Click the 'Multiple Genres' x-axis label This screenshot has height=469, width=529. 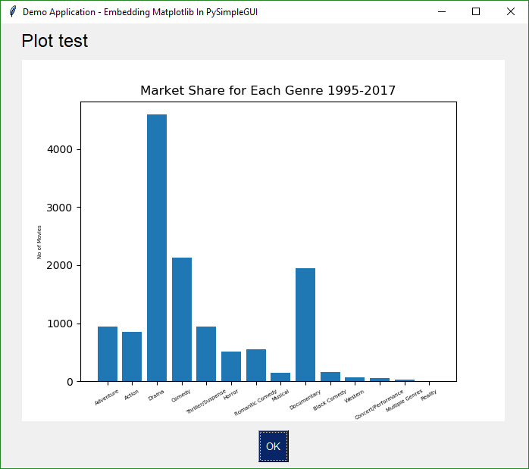(404, 401)
